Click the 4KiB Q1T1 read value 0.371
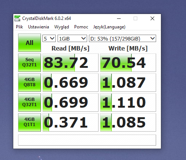The image size is (186, 160). (70, 122)
